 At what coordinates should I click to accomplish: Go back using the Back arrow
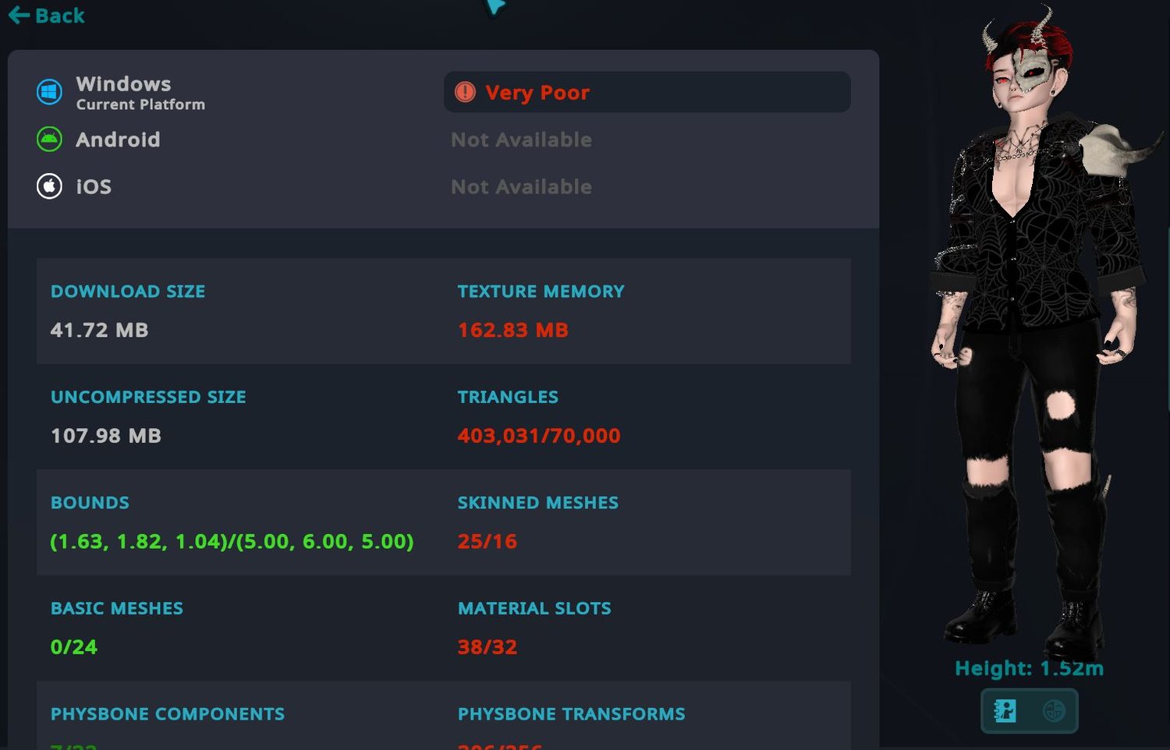(x=46, y=16)
